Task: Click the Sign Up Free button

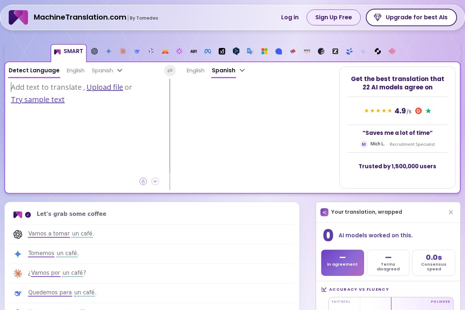Action: 333,17
